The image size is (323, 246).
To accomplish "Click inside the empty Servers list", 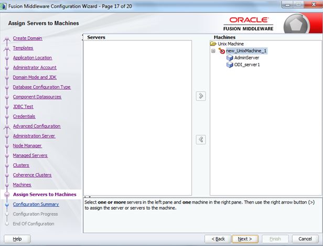I will click(137, 118).
